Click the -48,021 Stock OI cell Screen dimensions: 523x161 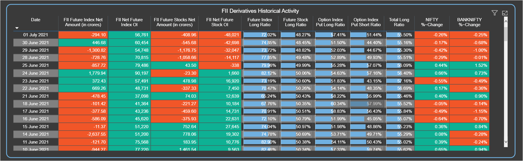pos(220,35)
